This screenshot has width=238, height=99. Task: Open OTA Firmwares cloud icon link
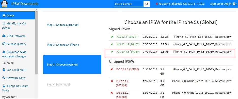tap(14, 36)
